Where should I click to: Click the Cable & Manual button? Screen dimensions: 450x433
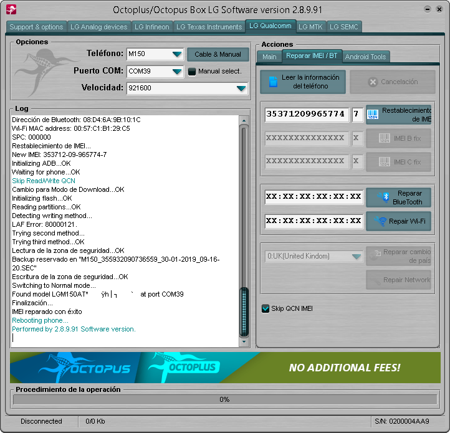(x=218, y=54)
